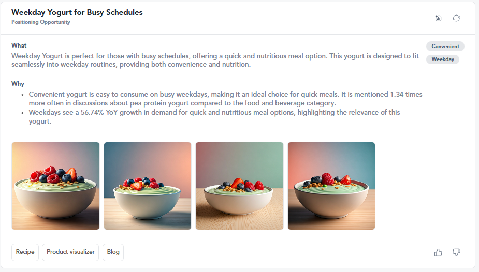Select the Weekday tag

(x=443, y=59)
